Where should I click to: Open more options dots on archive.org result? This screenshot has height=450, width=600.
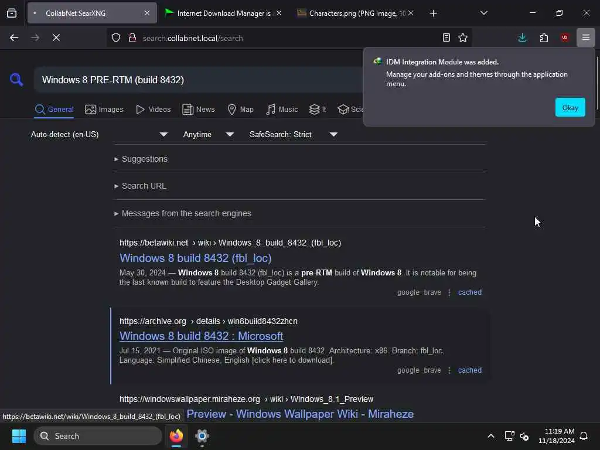[x=449, y=370]
